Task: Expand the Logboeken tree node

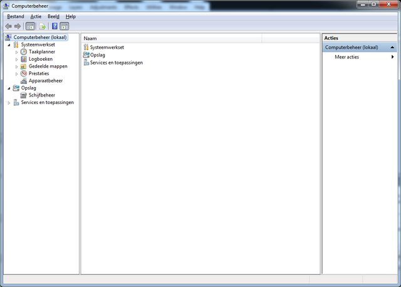Action: [x=17, y=60]
